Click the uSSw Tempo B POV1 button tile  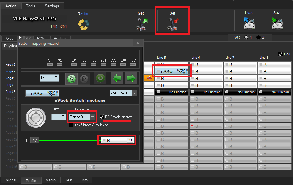point(42,93)
